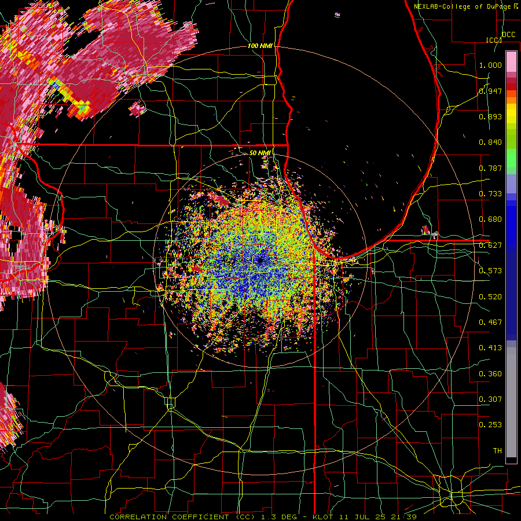Click the 0.733 color scale value

point(490,194)
